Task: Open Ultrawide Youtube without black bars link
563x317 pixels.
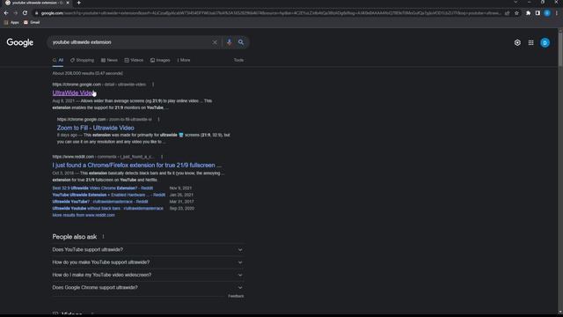Action: coord(107,208)
